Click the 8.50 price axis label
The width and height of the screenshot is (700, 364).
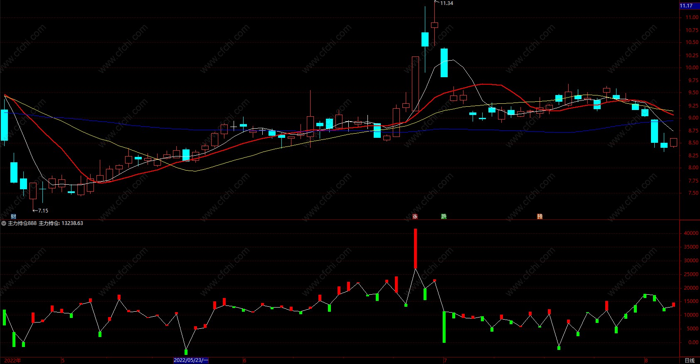click(693, 143)
